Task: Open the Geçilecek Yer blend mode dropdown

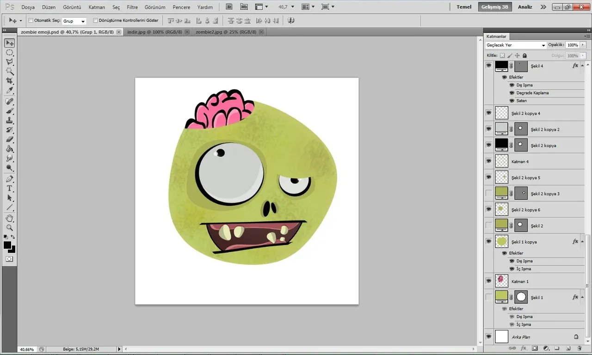Action: tap(516, 45)
